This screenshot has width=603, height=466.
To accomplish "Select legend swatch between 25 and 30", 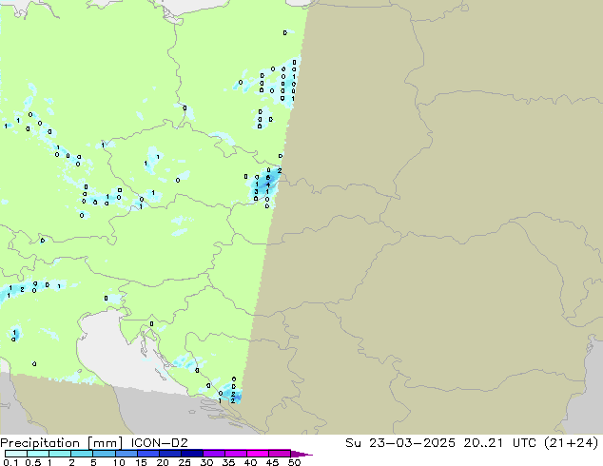I will pos(191,454).
